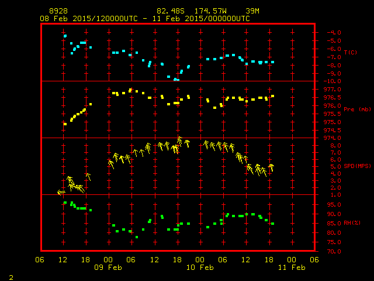Click the lowest green humidity data point
This screenshot has height=281, width=374.
(x=137, y=237)
